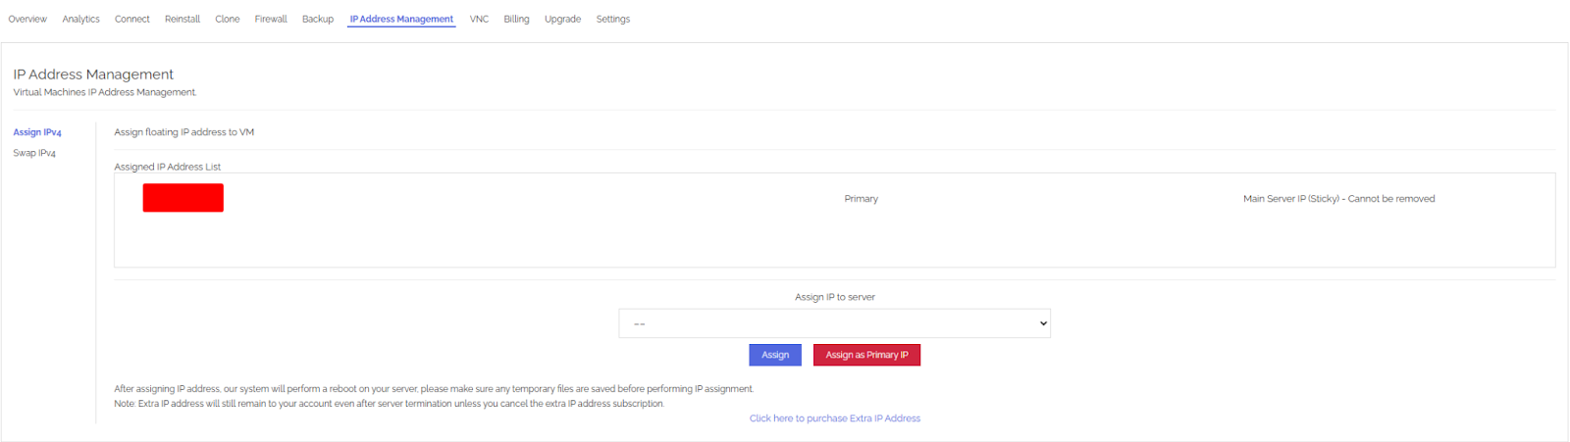This screenshot has width=1570, height=442.
Task: Open the Upgrade tab
Action: tap(562, 19)
